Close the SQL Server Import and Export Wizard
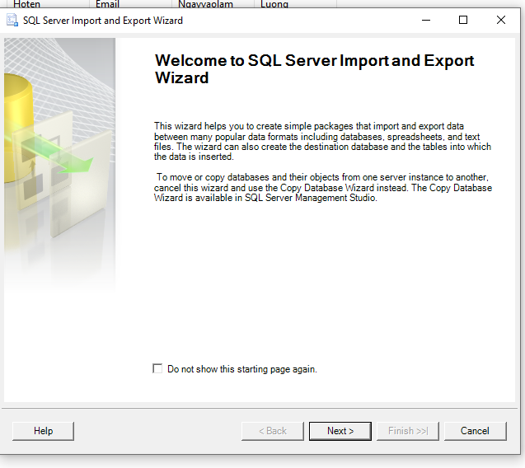525x468 pixels. coord(501,21)
